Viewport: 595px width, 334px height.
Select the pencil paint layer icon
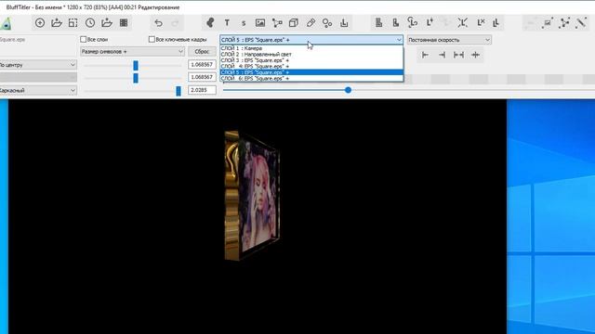pyautogui.click(x=311, y=22)
